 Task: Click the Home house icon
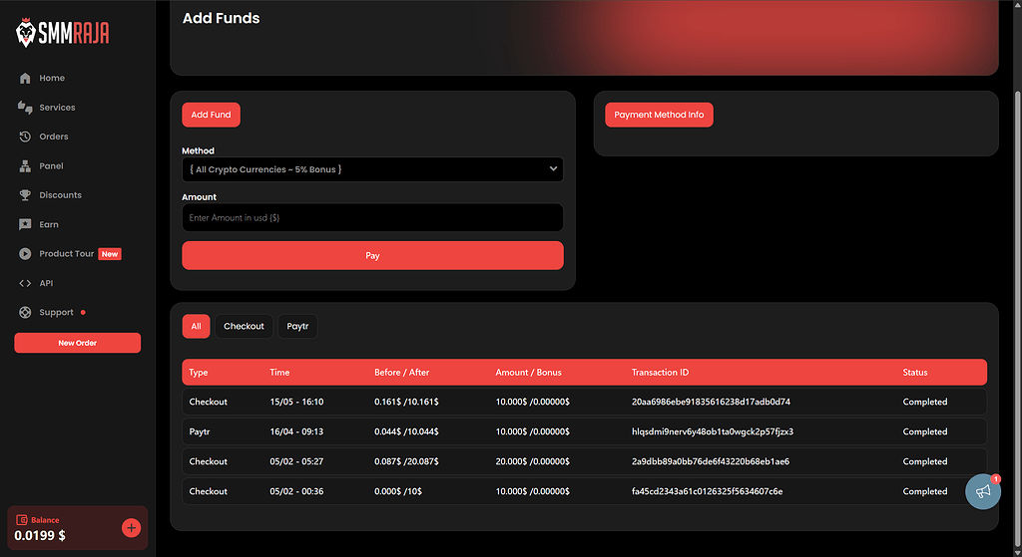click(25, 78)
